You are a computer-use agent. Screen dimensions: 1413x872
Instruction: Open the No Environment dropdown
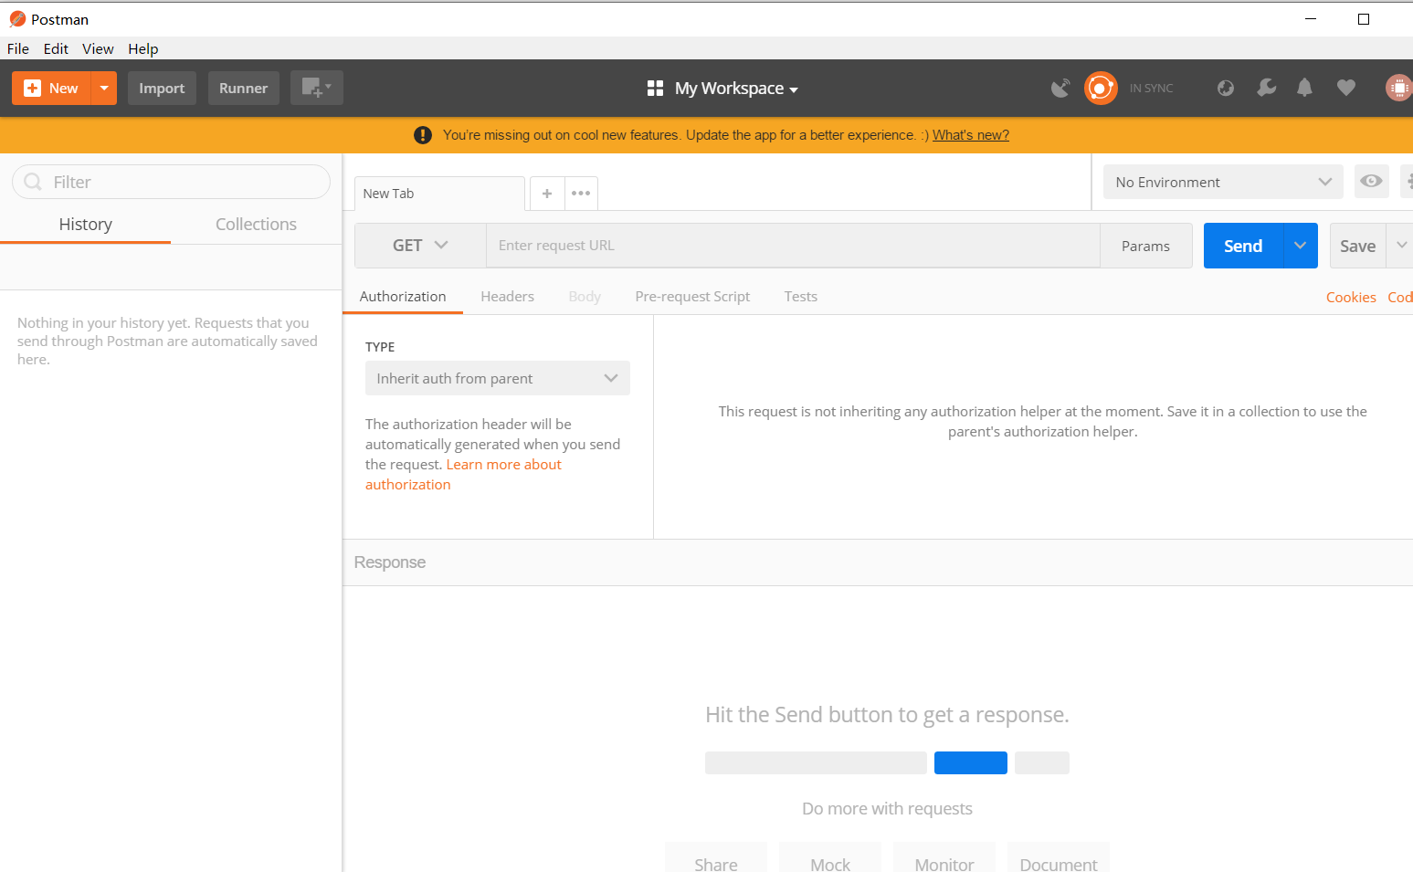tap(1223, 182)
